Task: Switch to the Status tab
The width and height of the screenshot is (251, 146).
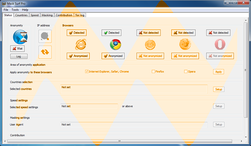Action: coord(8,15)
